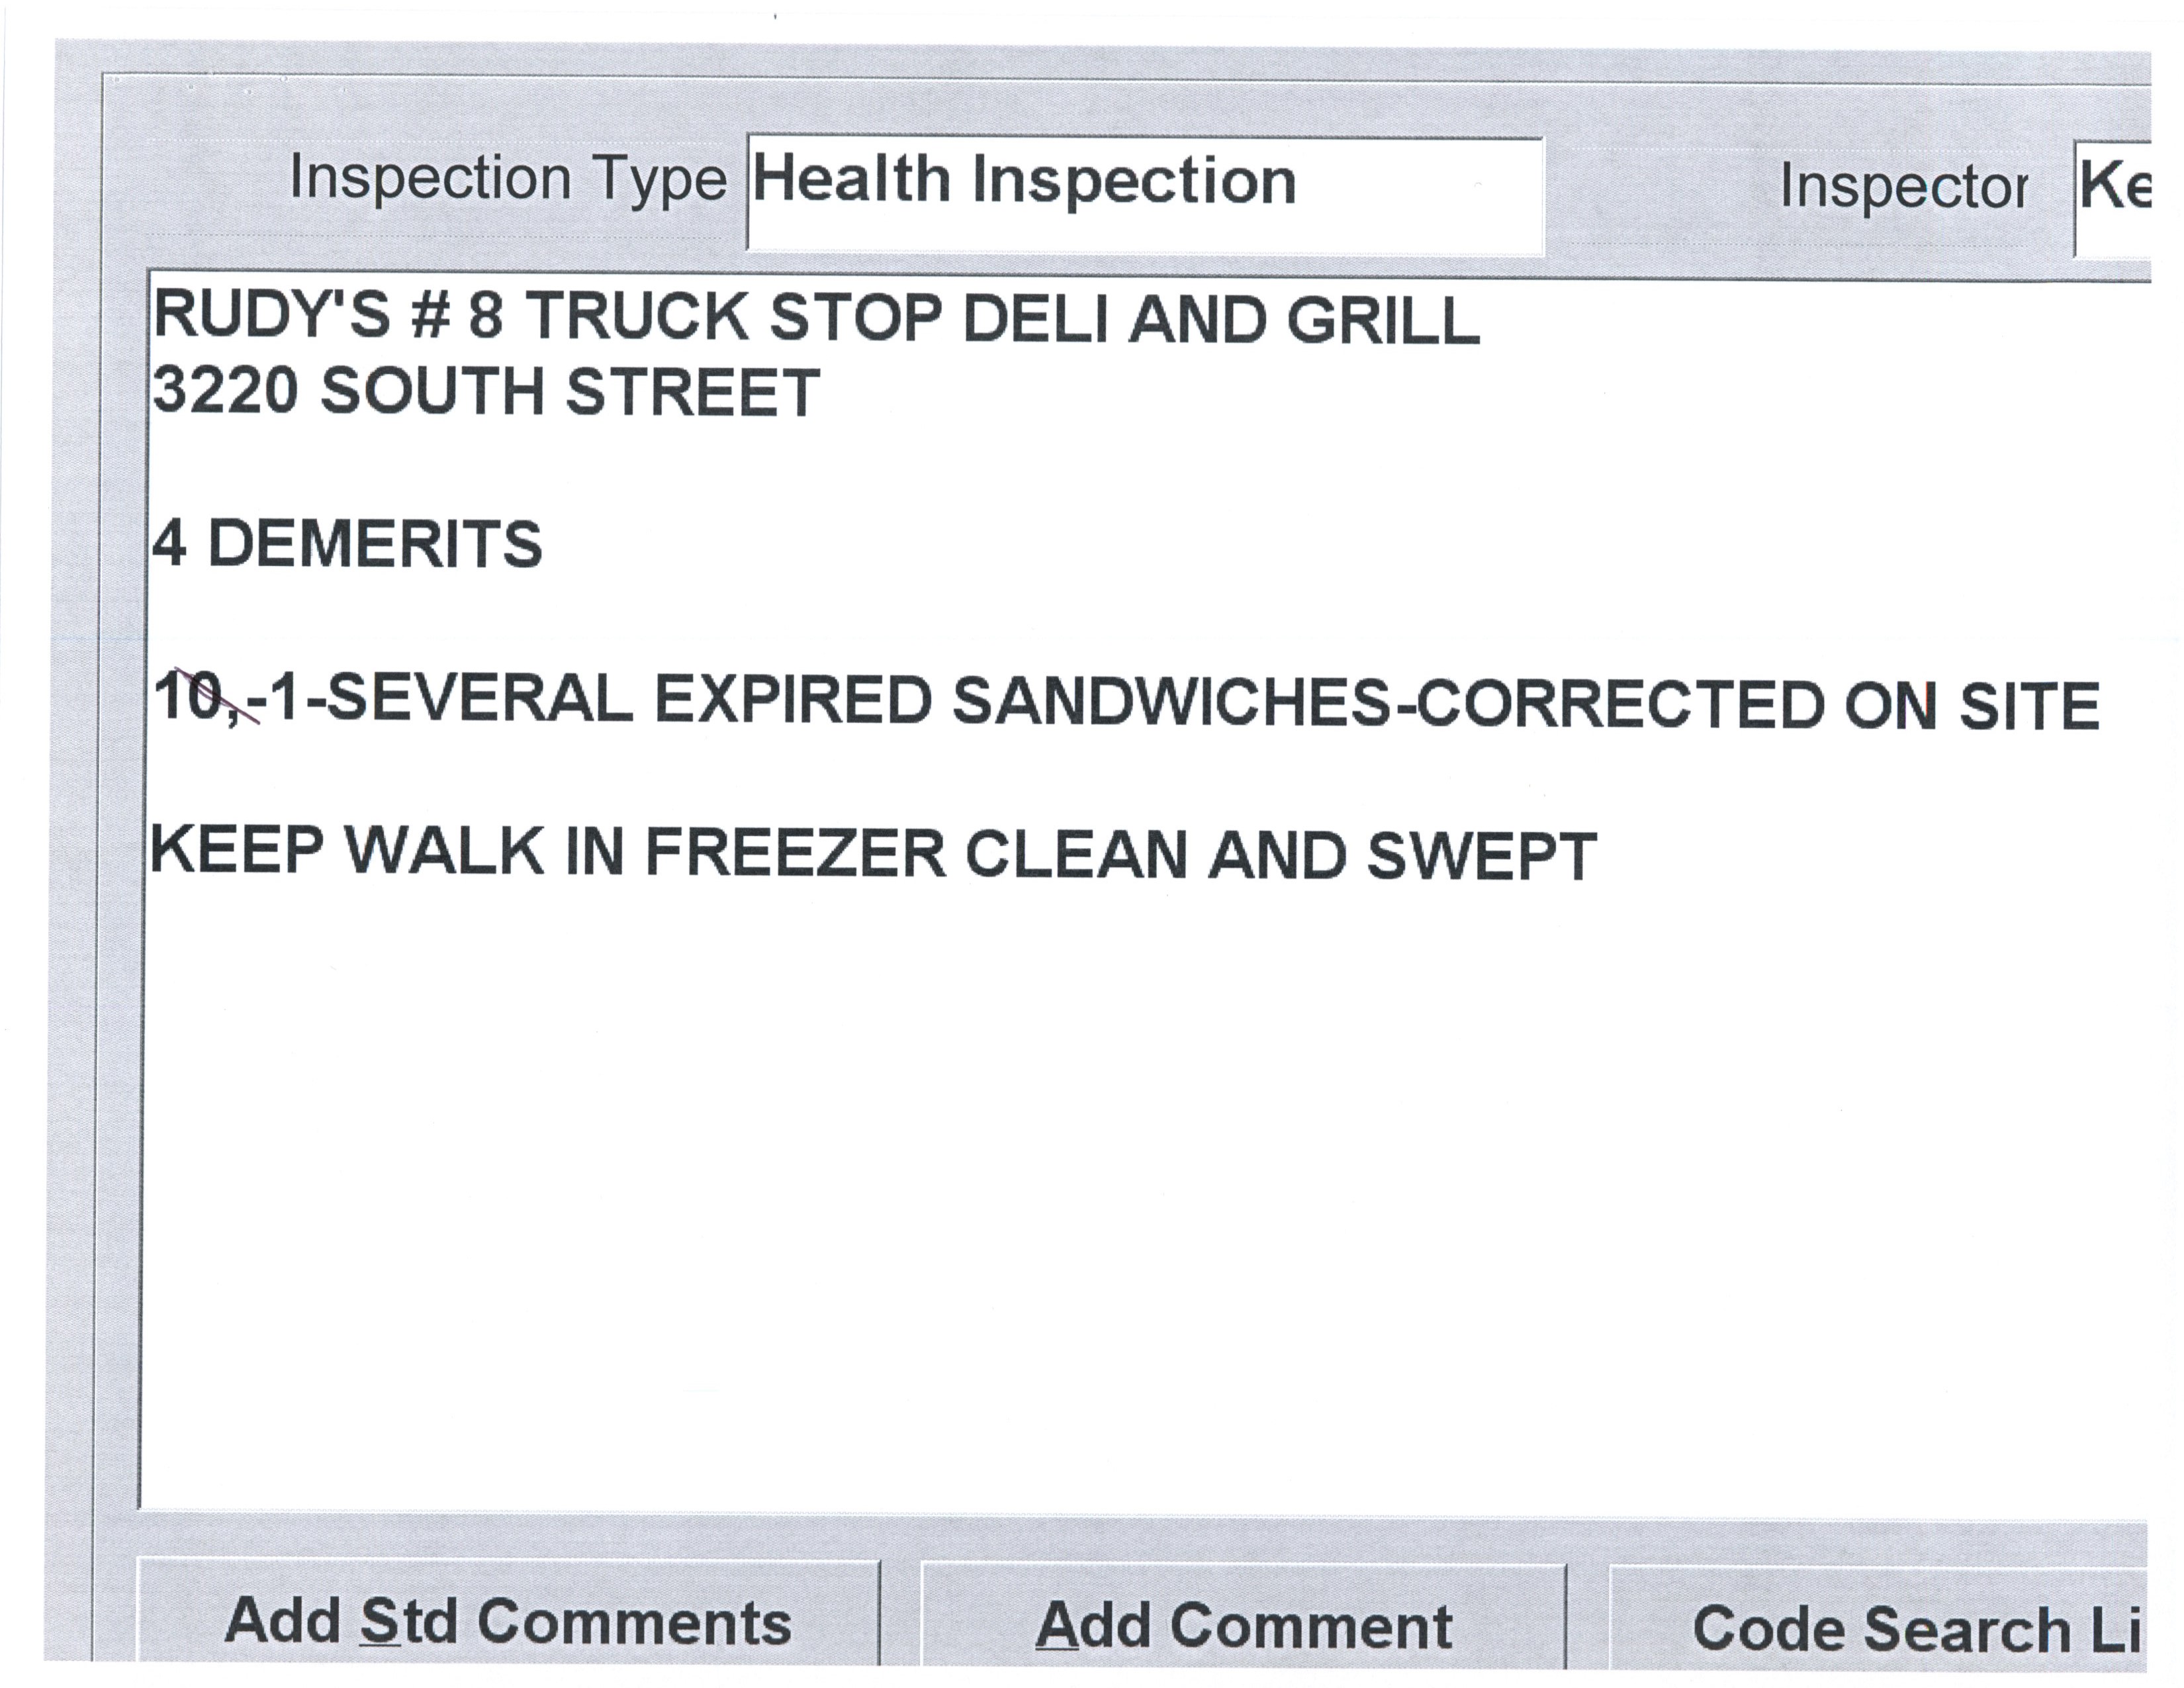The width and height of the screenshot is (2184, 1688).
Task: Click the Add Std Comments button
Action: [x=508, y=1622]
